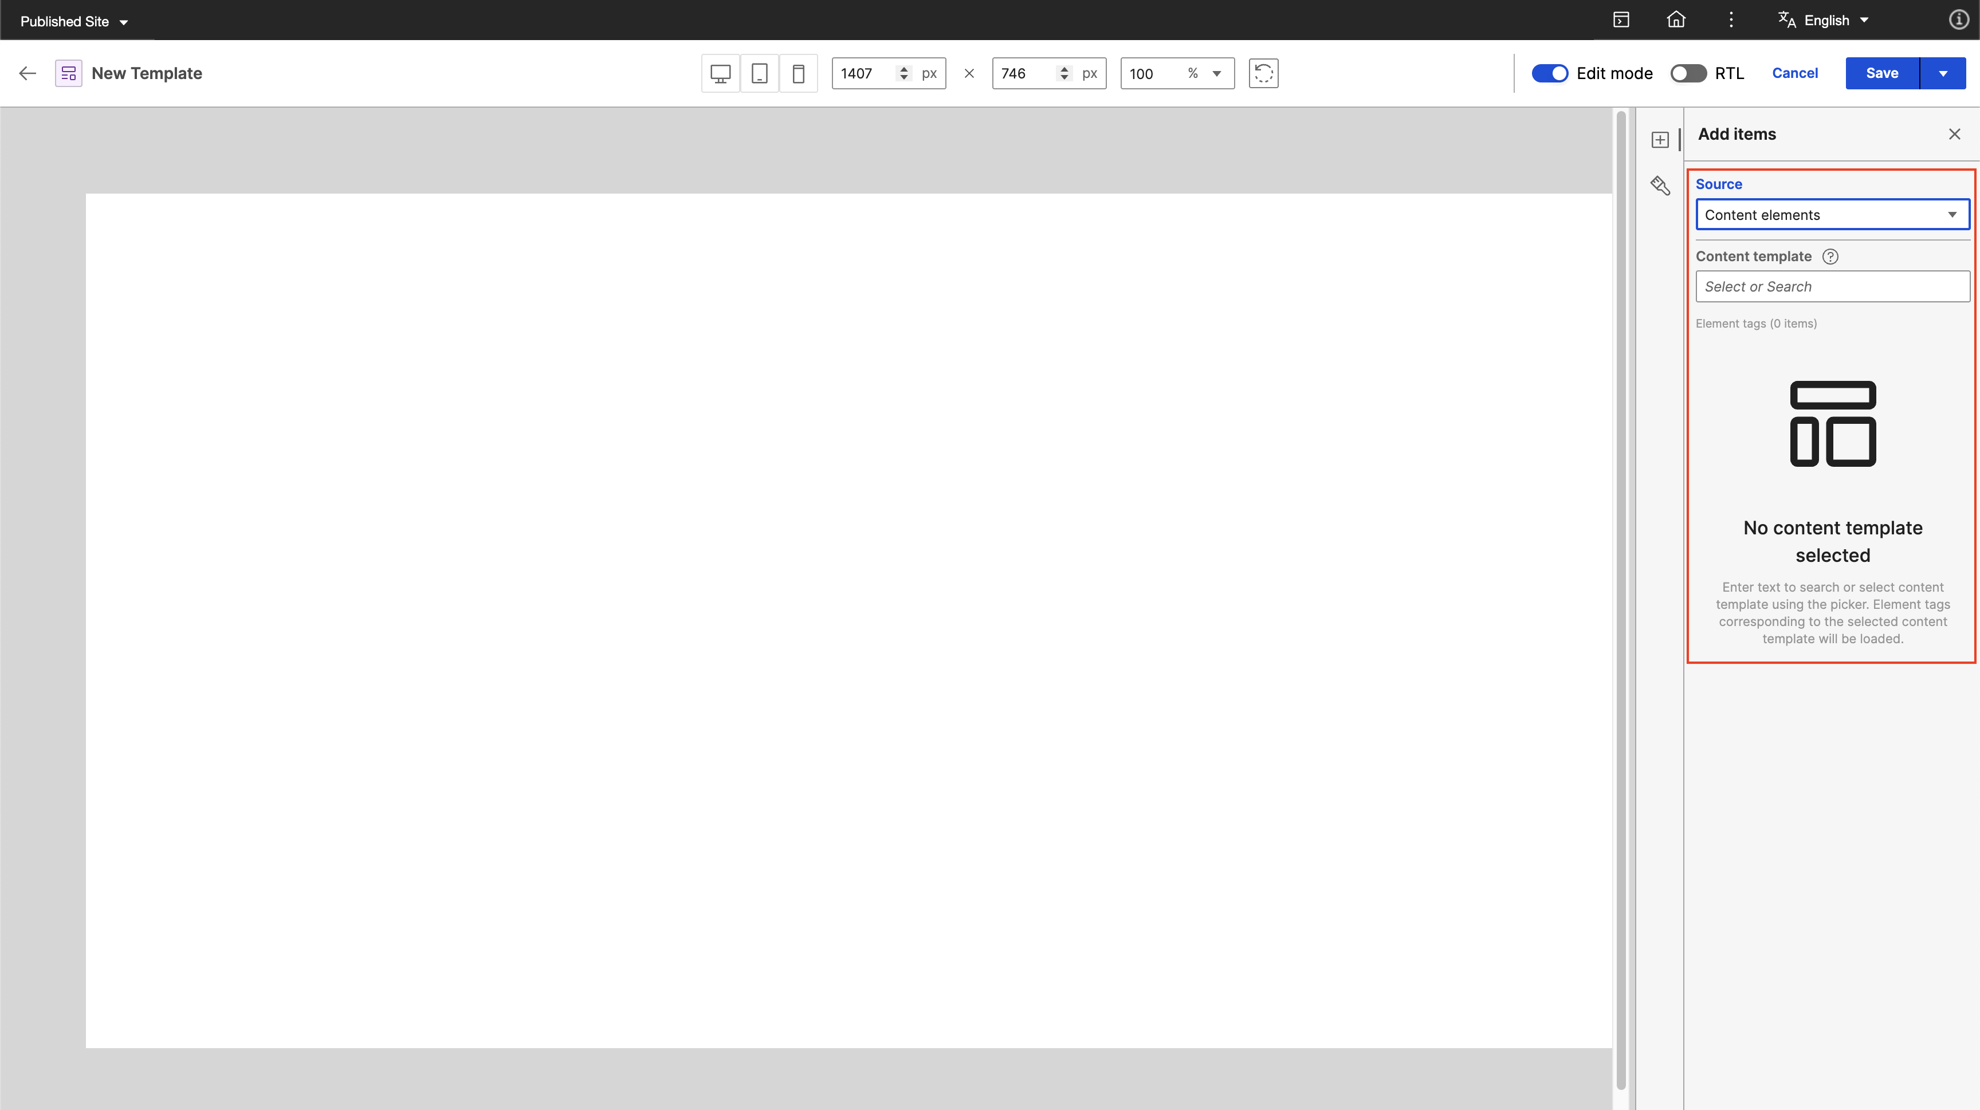Click the Add items plus sidebar icon

(1660, 140)
